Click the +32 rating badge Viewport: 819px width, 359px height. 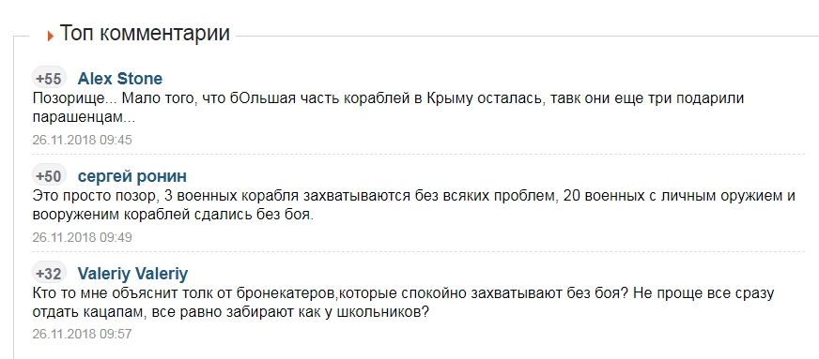(49, 274)
